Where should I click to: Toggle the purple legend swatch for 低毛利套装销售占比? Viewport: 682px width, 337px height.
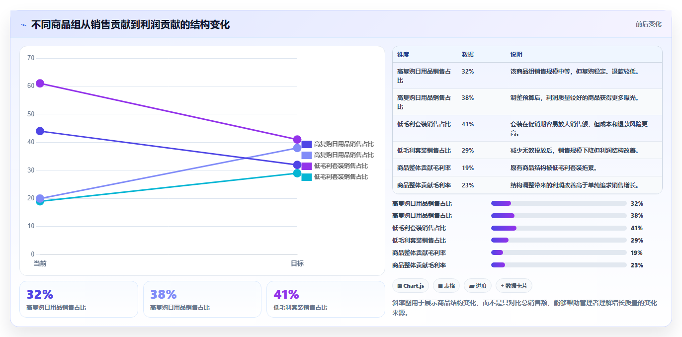(x=307, y=166)
